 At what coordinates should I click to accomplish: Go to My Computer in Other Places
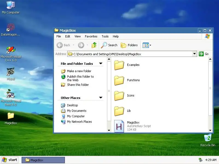click(x=76, y=116)
